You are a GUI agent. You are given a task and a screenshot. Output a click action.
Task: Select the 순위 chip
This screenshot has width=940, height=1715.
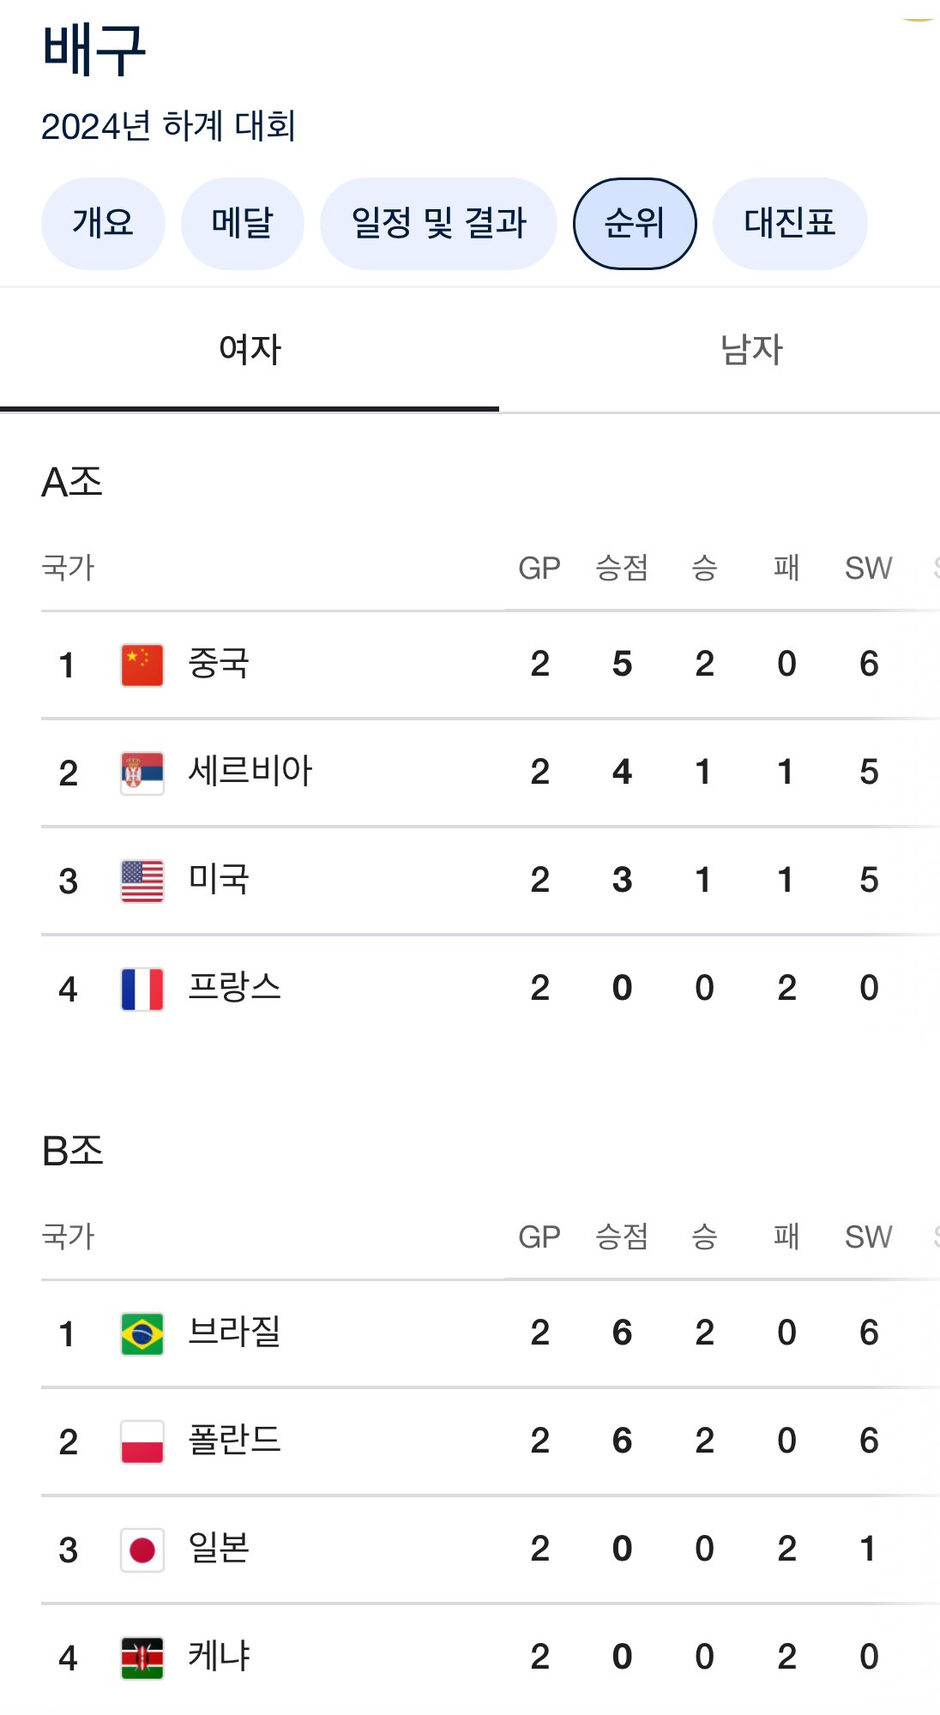635,224
